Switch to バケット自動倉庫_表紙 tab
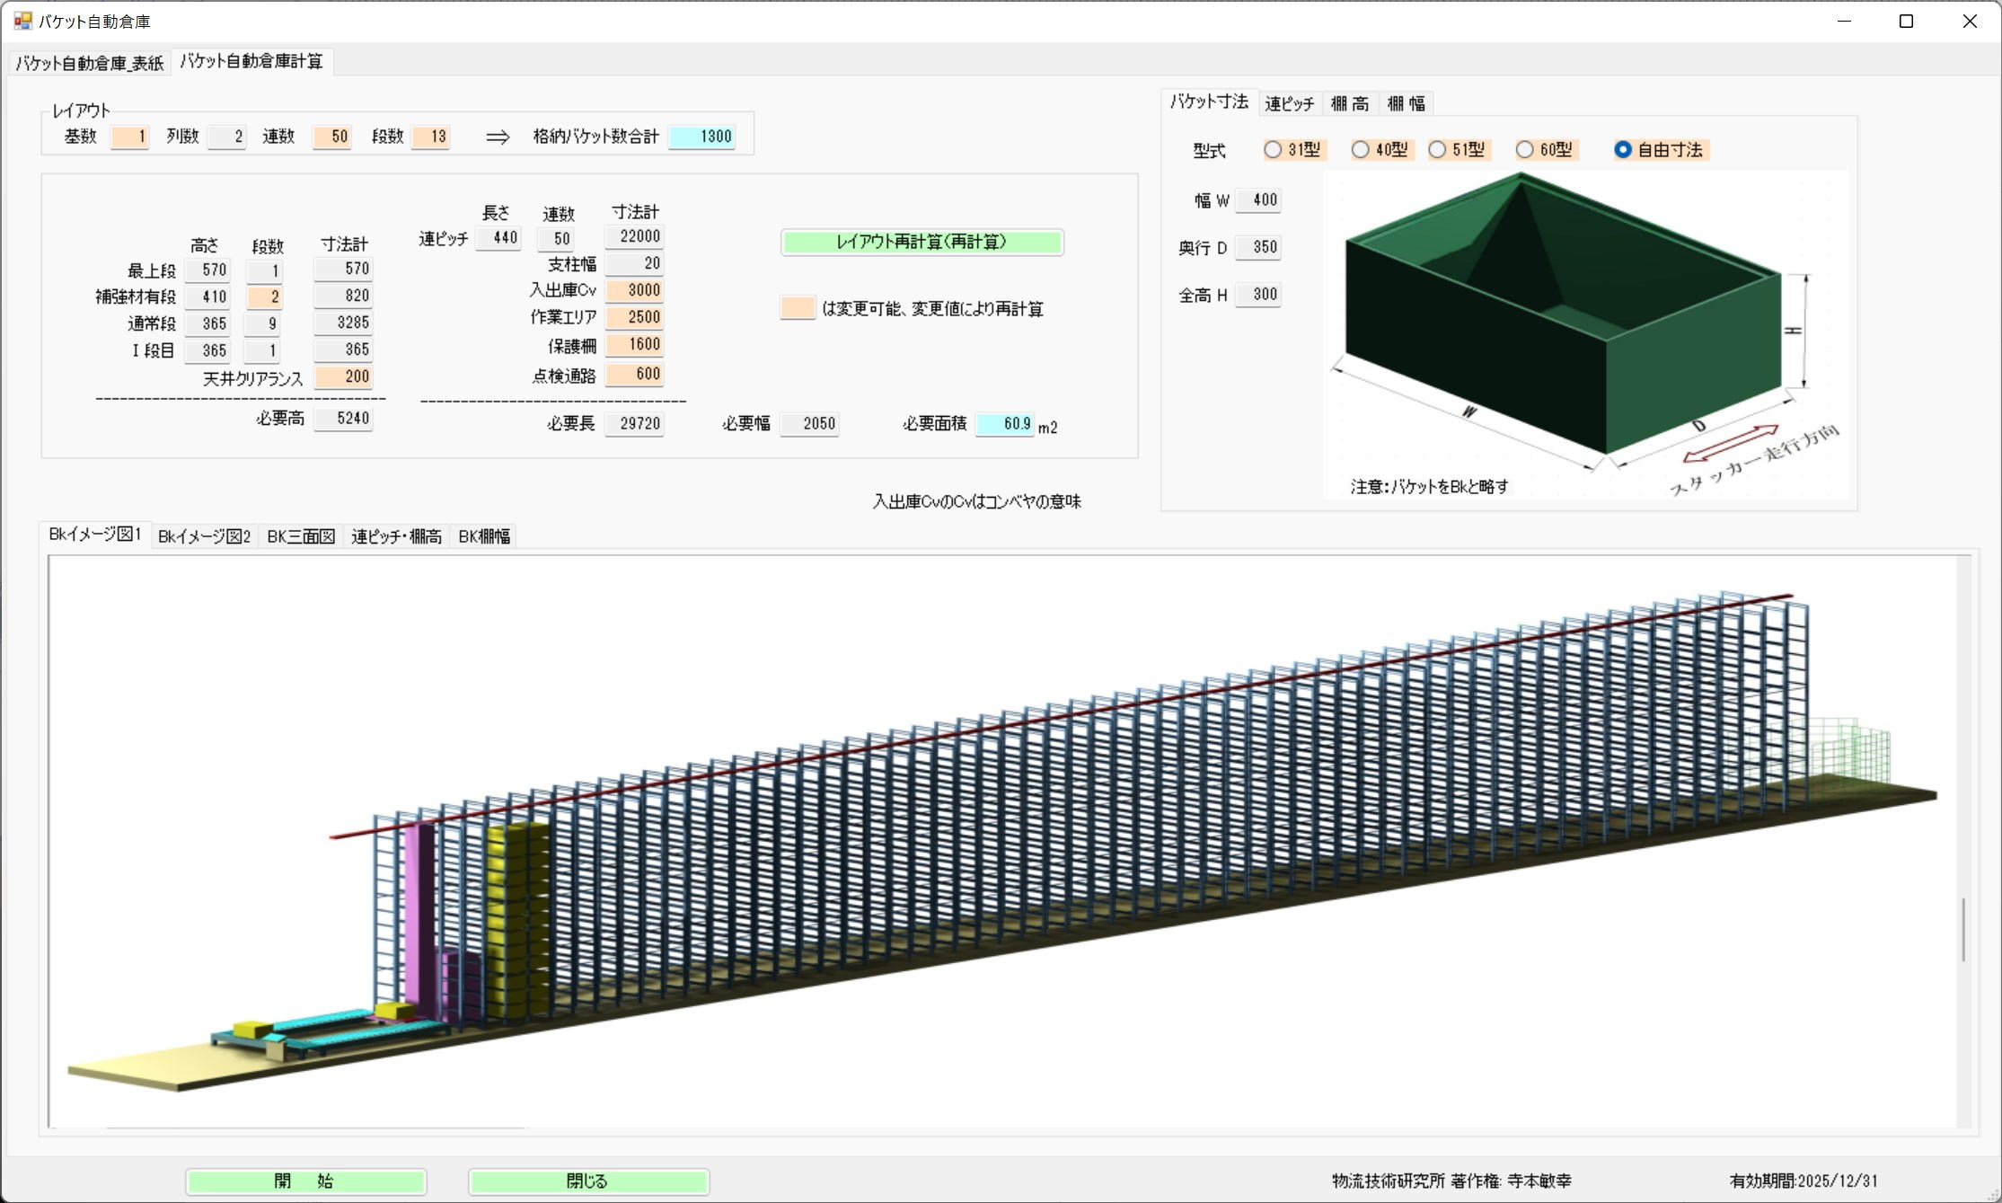This screenshot has width=2002, height=1203. [x=90, y=63]
